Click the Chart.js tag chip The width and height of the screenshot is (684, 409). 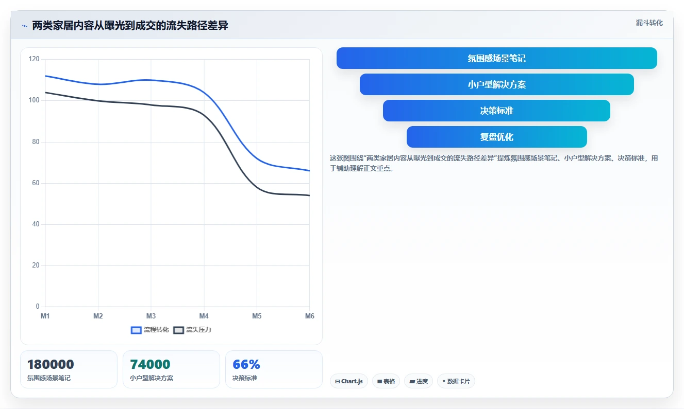pos(348,381)
